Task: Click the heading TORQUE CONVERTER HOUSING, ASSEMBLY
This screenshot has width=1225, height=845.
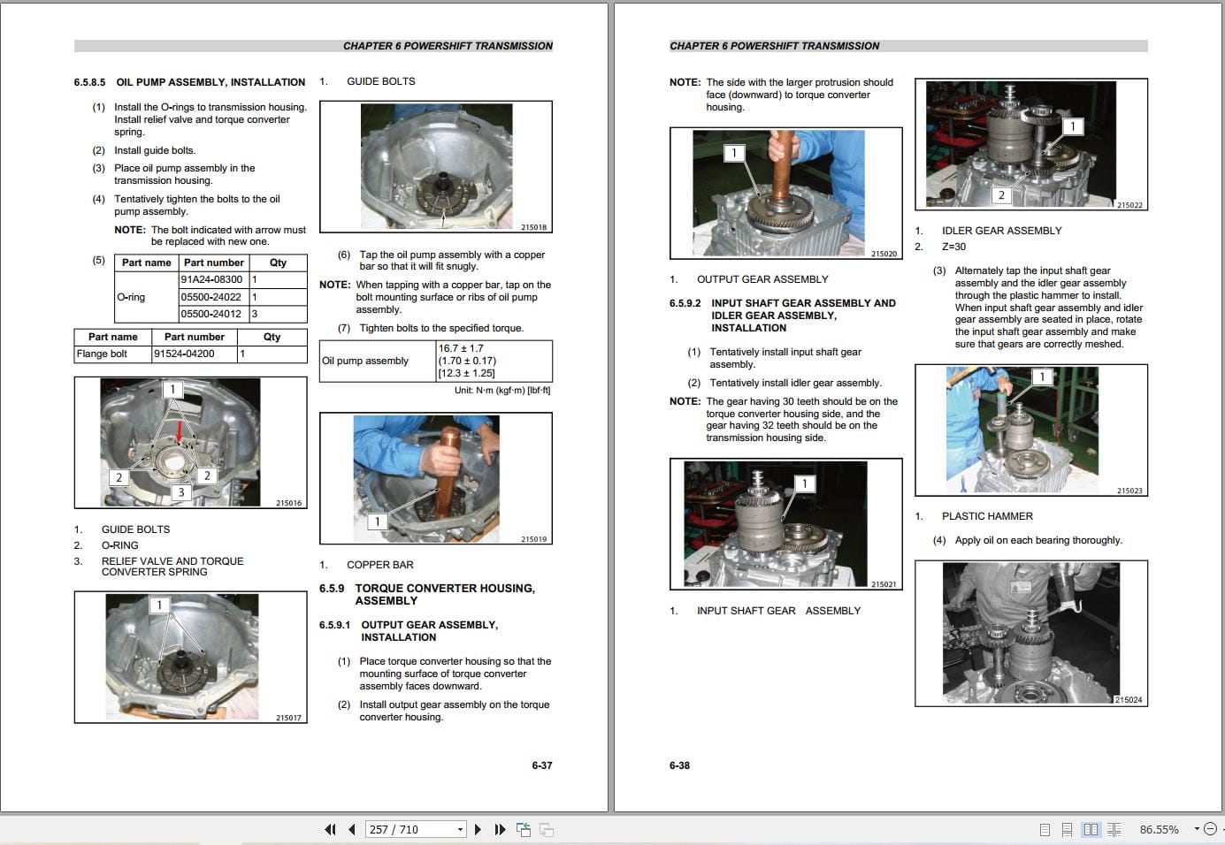Action: 445,594
